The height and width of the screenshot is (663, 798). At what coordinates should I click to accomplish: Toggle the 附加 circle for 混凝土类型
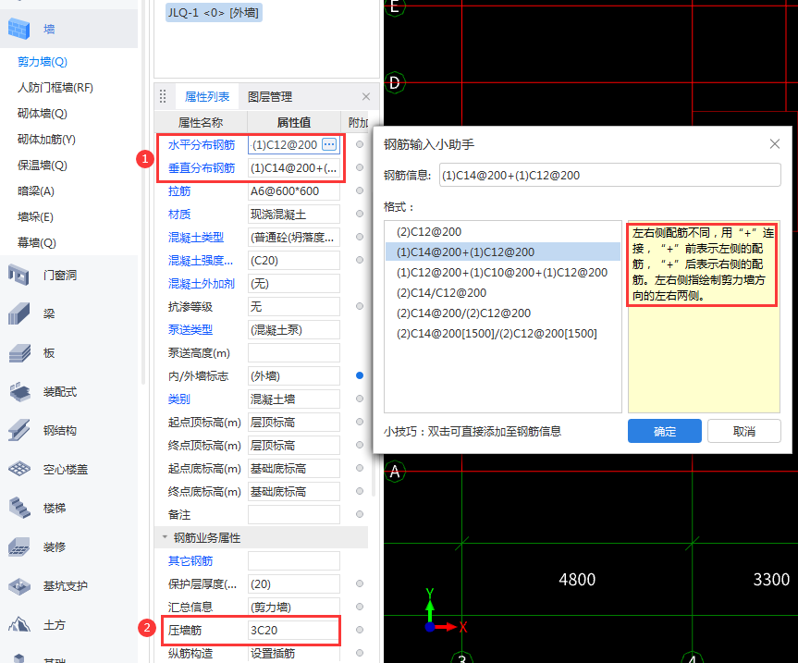coord(360,237)
